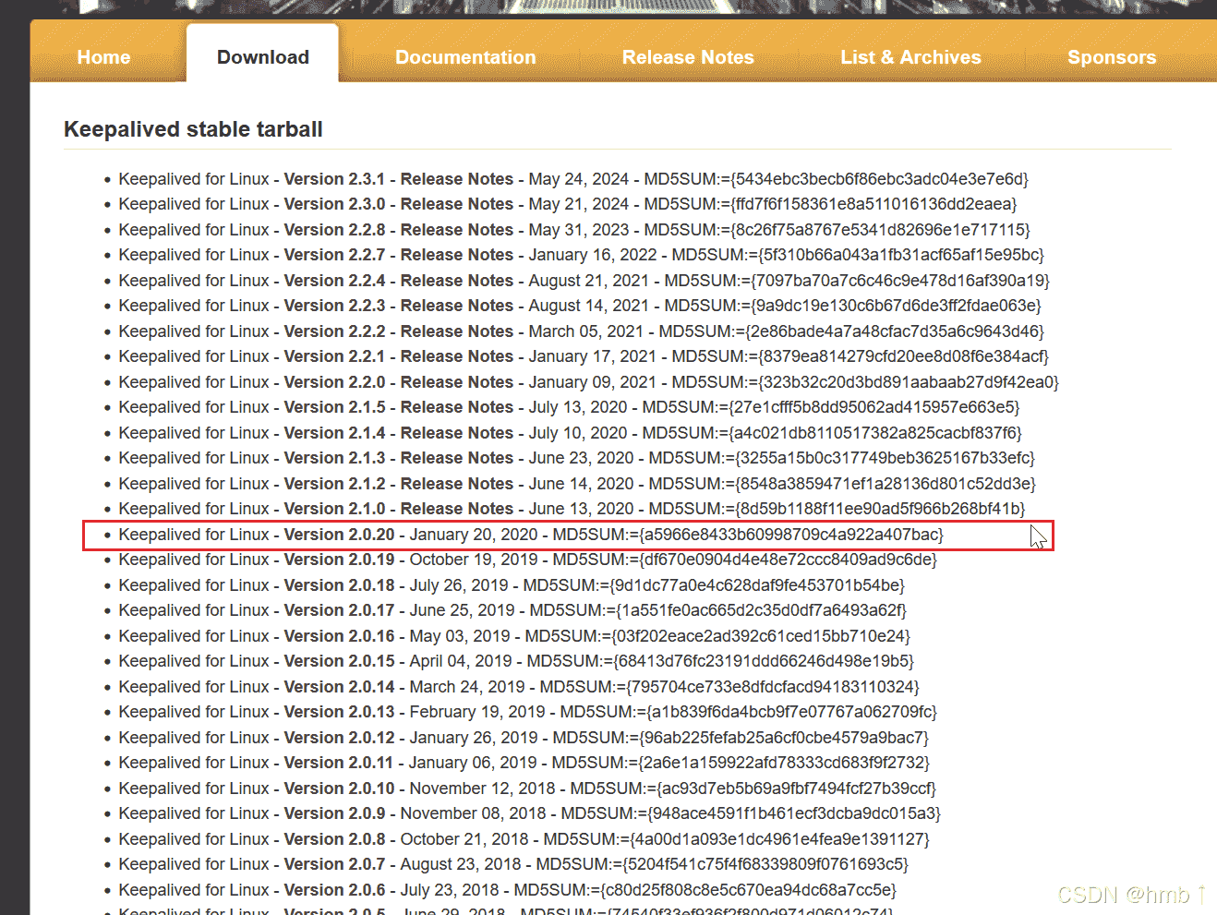Open Release Notes for Version 2.1.3
This screenshot has width=1217, height=915.
pyautogui.click(x=457, y=458)
